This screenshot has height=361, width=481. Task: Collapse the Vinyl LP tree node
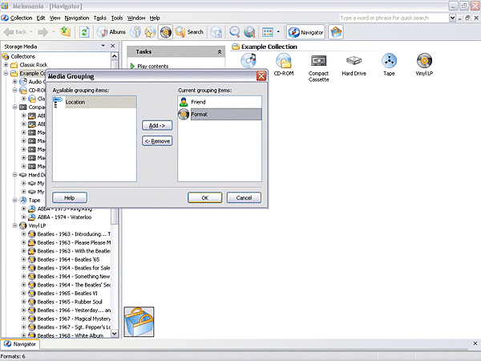click(x=6, y=225)
